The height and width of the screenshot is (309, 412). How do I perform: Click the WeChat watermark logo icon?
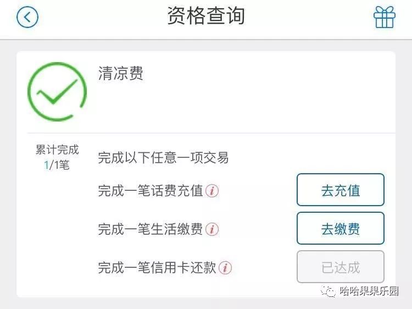click(x=328, y=291)
